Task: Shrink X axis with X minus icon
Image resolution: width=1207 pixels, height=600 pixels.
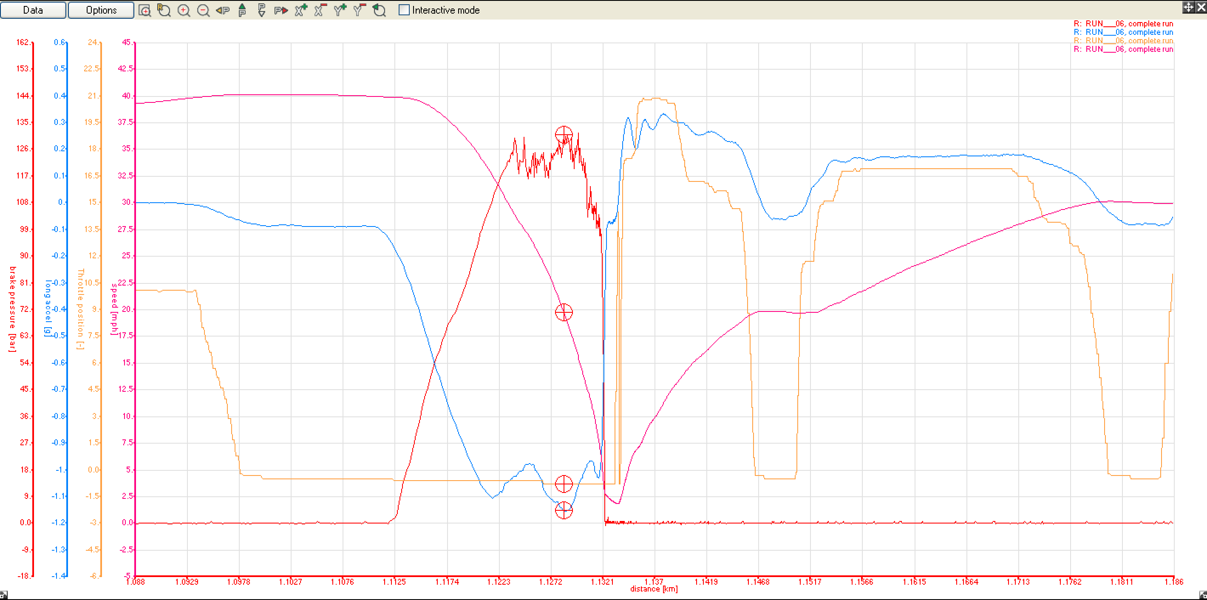Action: click(x=320, y=10)
